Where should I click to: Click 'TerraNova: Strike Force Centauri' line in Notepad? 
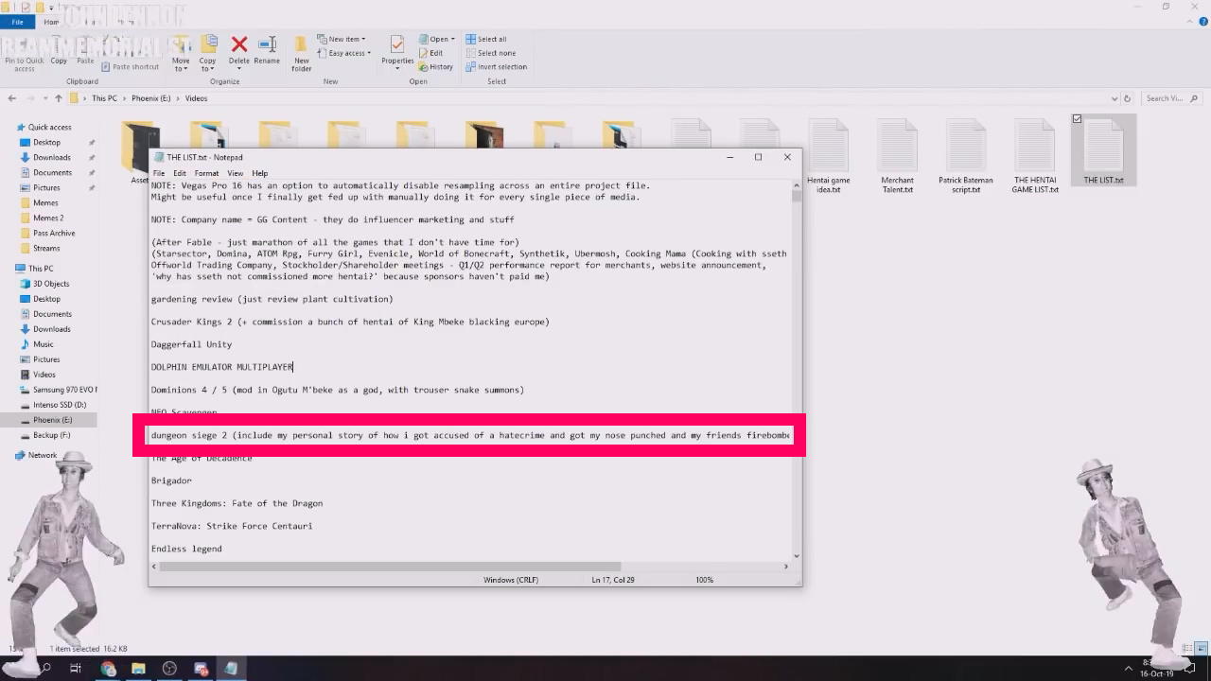[232, 526]
